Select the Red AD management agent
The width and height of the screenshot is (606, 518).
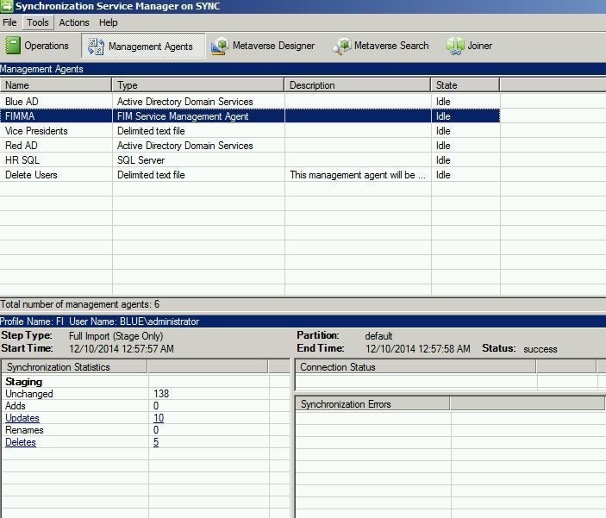tap(22, 146)
